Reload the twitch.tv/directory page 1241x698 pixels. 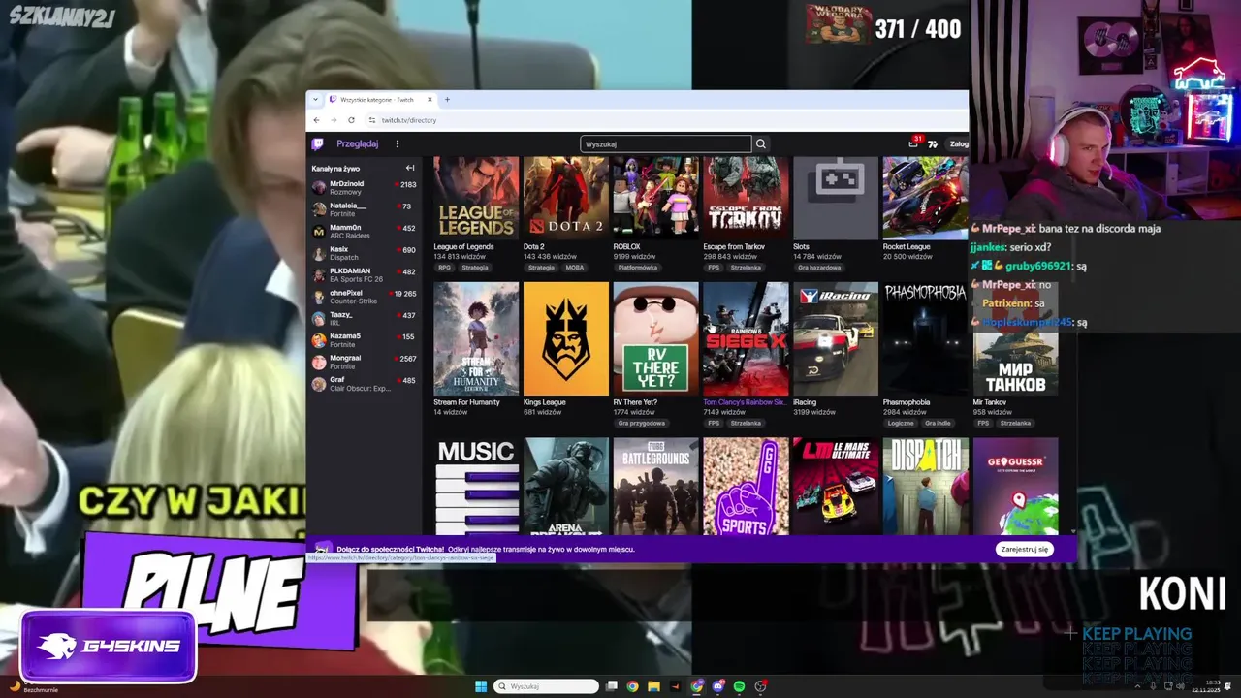coord(351,120)
